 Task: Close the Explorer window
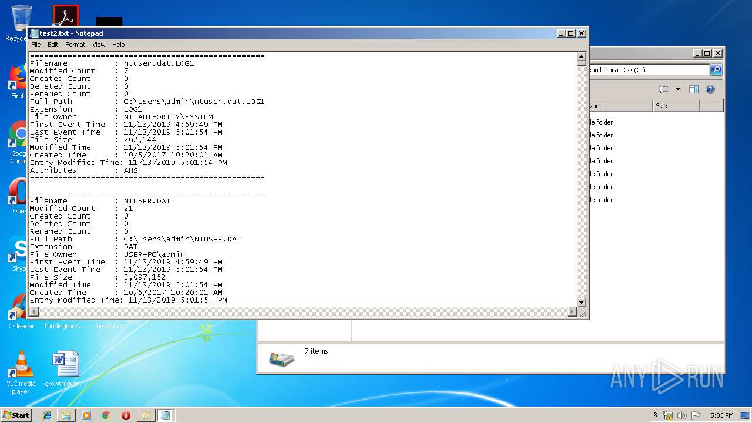pos(718,53)
